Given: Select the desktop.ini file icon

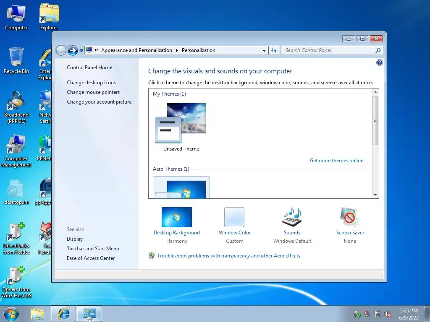Looking at the screenshot, I should pos(16,192).
